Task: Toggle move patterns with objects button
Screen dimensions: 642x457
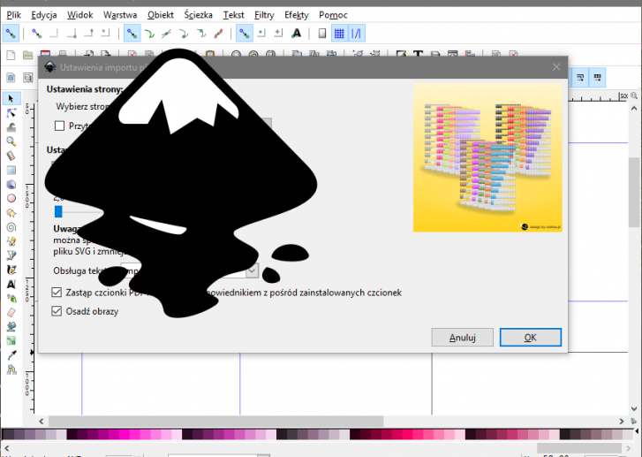Action: (x=597, y=78)
